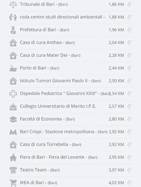Open directions signpost for Porto di Bari

coord(129,68)
